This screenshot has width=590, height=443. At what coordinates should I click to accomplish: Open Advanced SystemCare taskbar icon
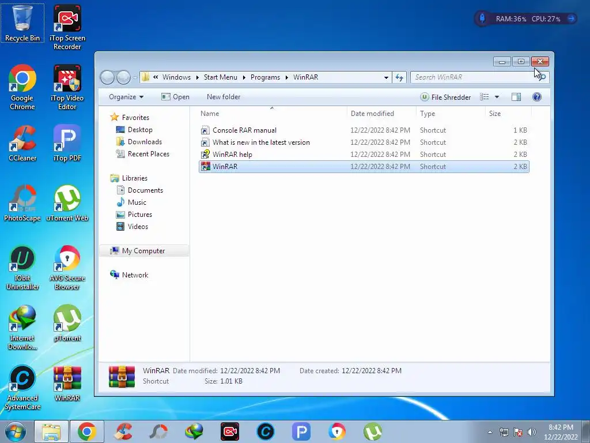[265, 431]
